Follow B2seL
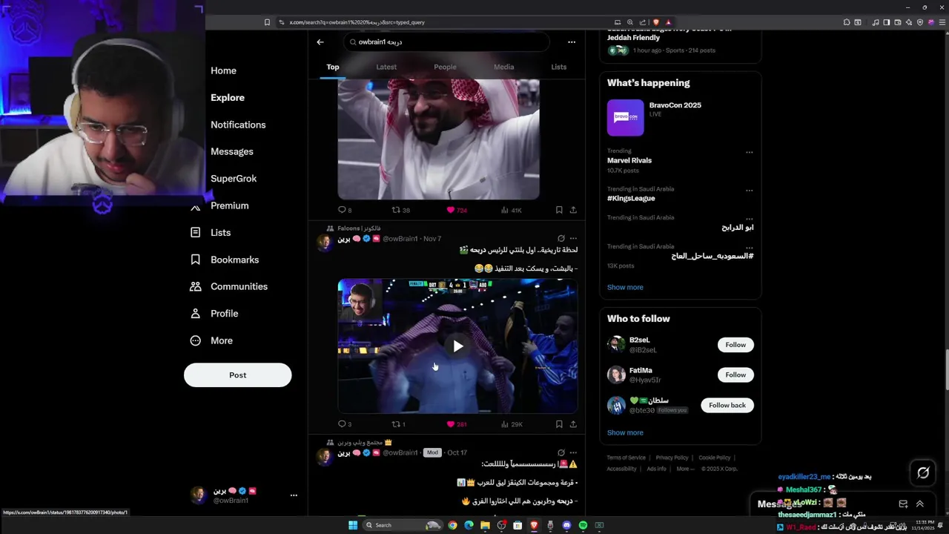Viewport: 949px width, 534px height. [735, 345]
